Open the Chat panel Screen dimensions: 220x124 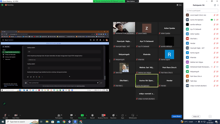tap(71, 116)
